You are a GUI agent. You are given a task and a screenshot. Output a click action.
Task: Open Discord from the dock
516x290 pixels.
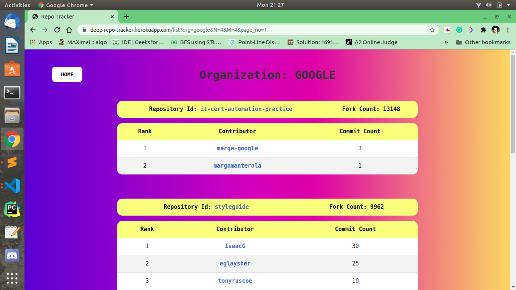[x=12, y=256]
